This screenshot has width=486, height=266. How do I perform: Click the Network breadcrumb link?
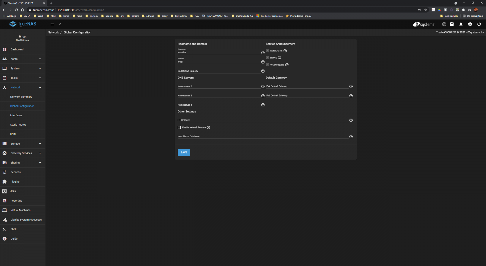53,32
